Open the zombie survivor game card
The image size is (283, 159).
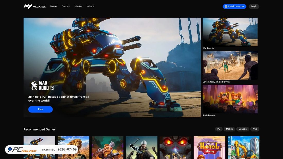click(x=141, y=147)
